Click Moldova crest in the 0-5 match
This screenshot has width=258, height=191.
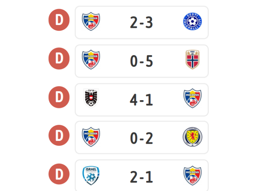point(91,59)
